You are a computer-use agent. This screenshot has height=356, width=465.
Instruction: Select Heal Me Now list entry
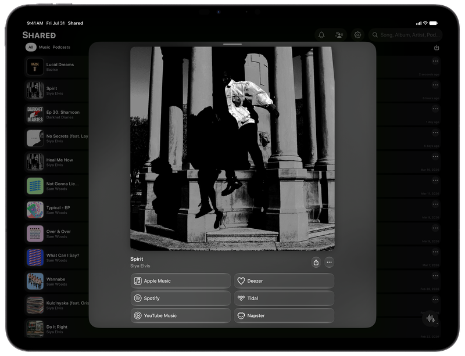click(57, 162)
